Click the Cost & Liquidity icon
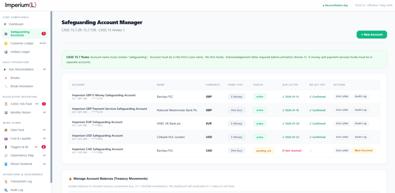This screenshot has height=193, width=395. pyautogui.click(x=6, y=138)
